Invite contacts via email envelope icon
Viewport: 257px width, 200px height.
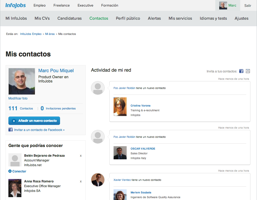[248, 71]
